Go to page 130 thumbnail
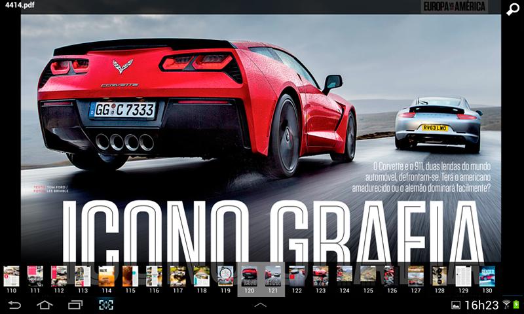 click(x=487, y=276)
